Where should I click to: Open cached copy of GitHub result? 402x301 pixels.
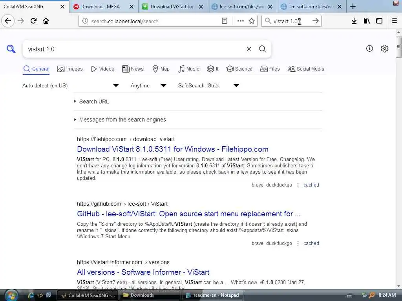311,243
